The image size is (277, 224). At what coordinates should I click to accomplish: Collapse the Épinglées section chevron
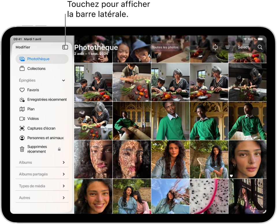pos(63,80)
